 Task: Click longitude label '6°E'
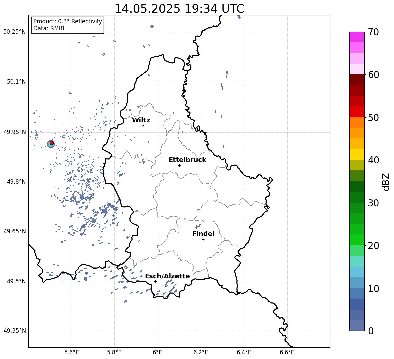pyautogui.click(x=157, y=352)
